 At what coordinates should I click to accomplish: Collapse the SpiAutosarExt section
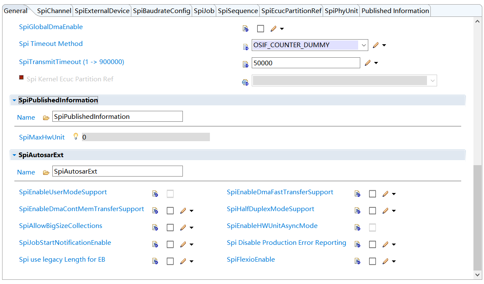coord(14,155)
